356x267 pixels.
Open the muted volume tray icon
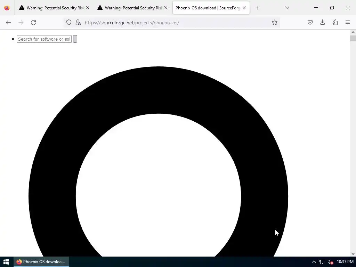tap(331, 262)
